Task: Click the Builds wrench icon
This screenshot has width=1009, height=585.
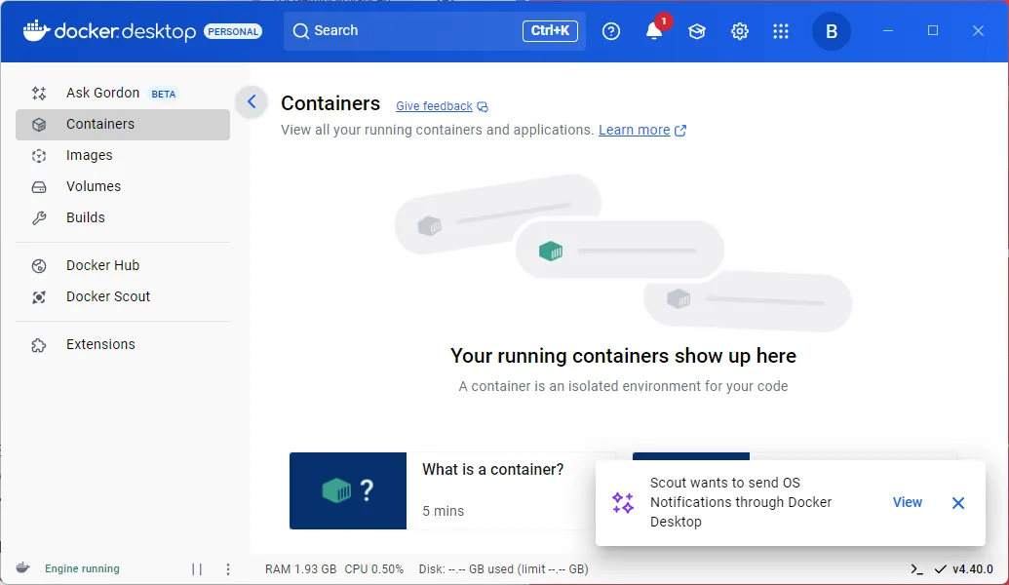Action: coord(39,218)
